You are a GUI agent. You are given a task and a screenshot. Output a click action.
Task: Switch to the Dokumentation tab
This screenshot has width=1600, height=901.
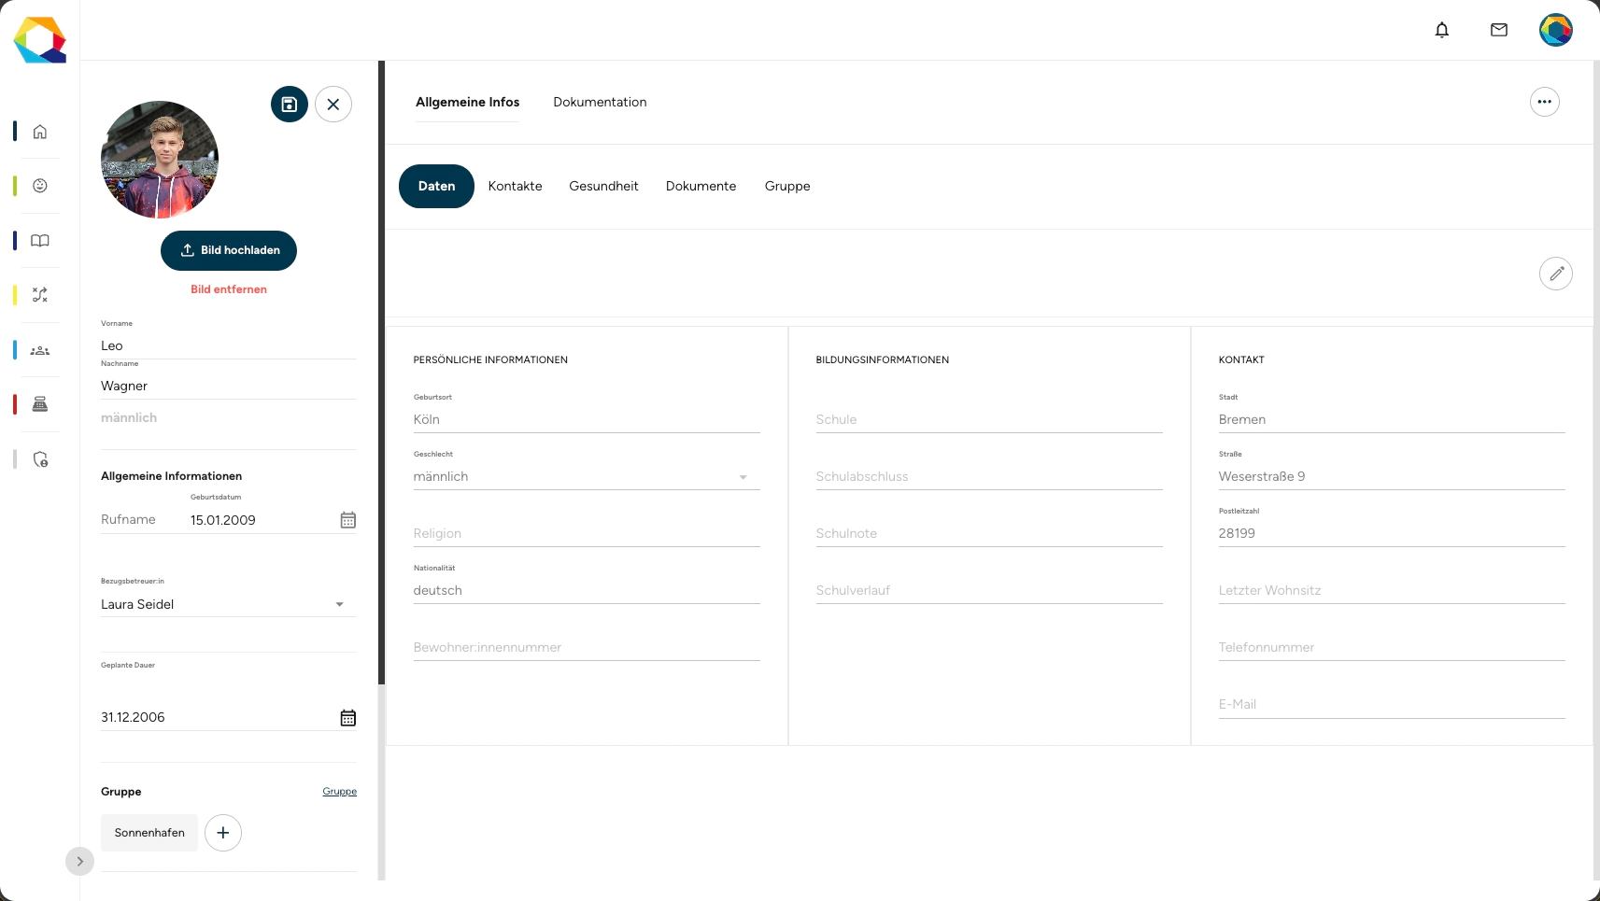(600, 102)
